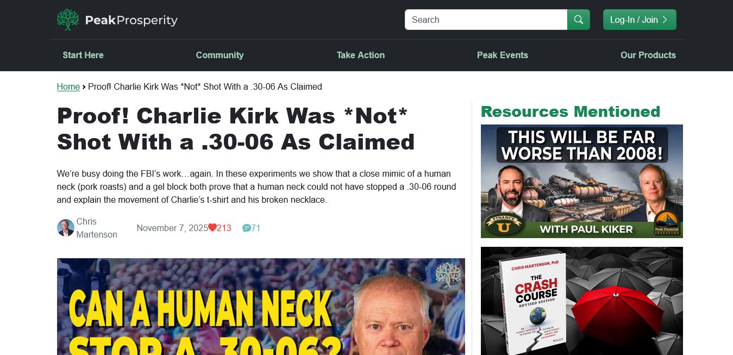Screen dimensions: 733x355
Task: Focus the Search input field
Action: tap(486, 20)
